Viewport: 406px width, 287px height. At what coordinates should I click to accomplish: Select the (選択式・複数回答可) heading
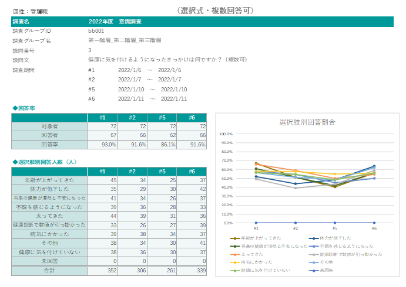[216, 11]
